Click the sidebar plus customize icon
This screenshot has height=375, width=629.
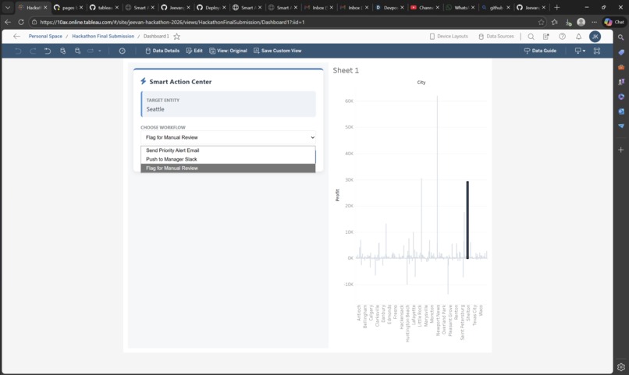pos(621,150)
